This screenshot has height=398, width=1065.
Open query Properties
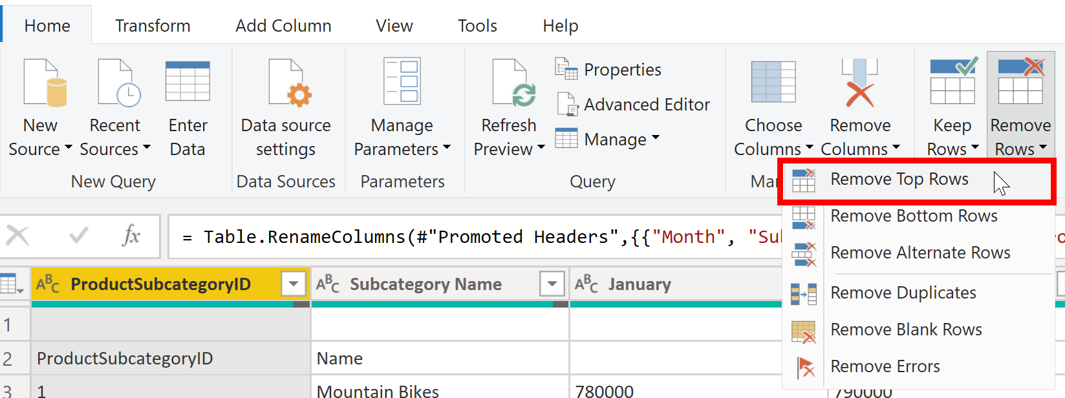point(608,70)
